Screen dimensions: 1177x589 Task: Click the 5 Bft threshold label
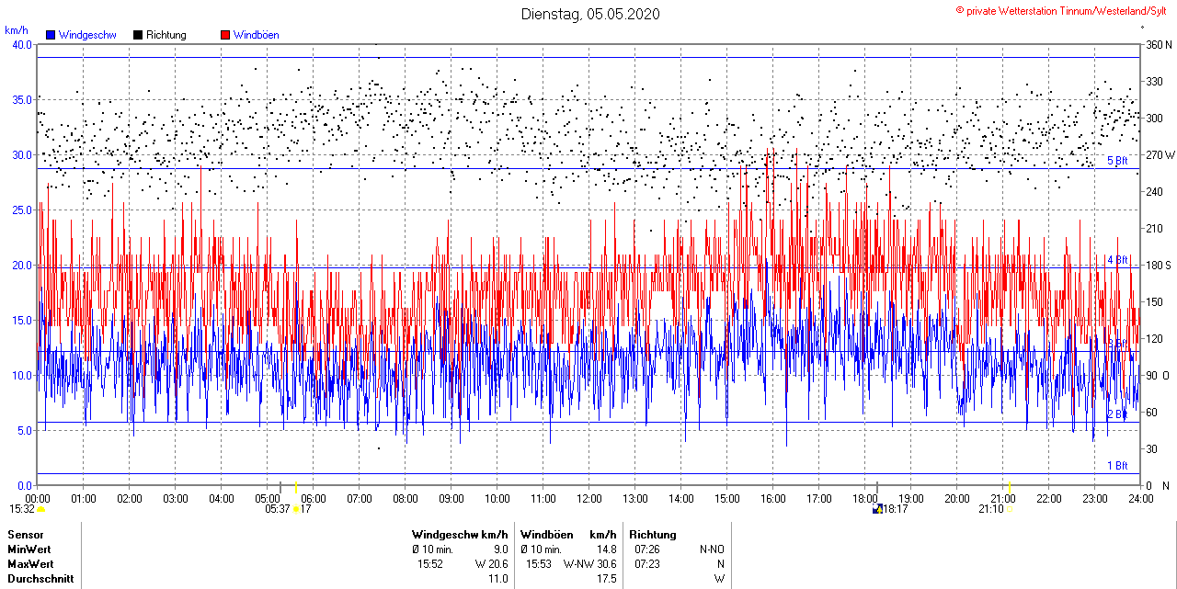tap(1117, 161)
